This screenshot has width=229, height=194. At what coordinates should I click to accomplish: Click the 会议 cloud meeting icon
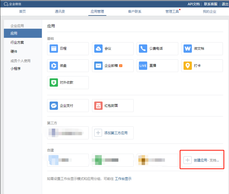[99, 49]
